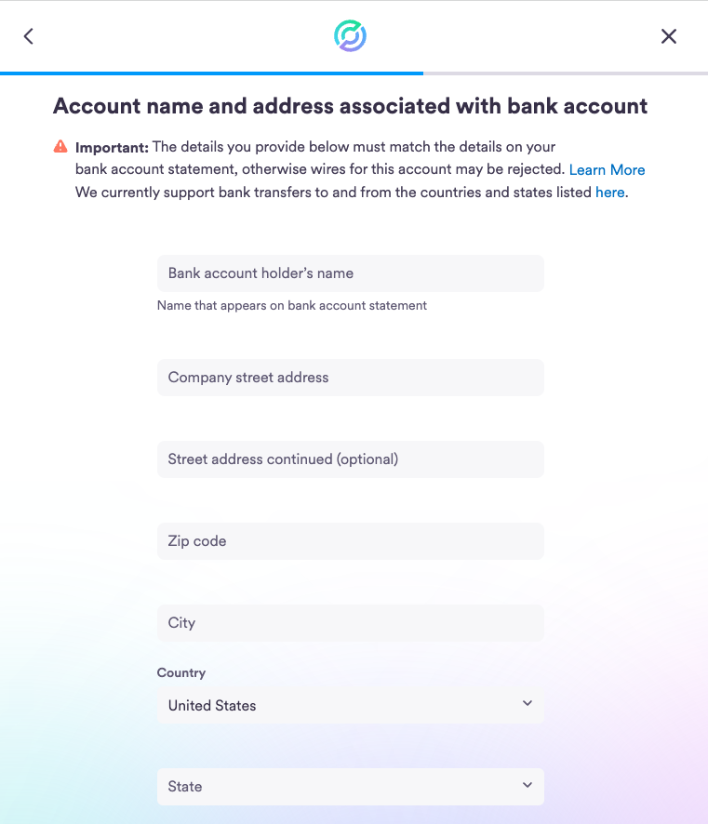Click into the Zip code field
708x824 pixels.
pyautogui.click(x=351, y=540)
